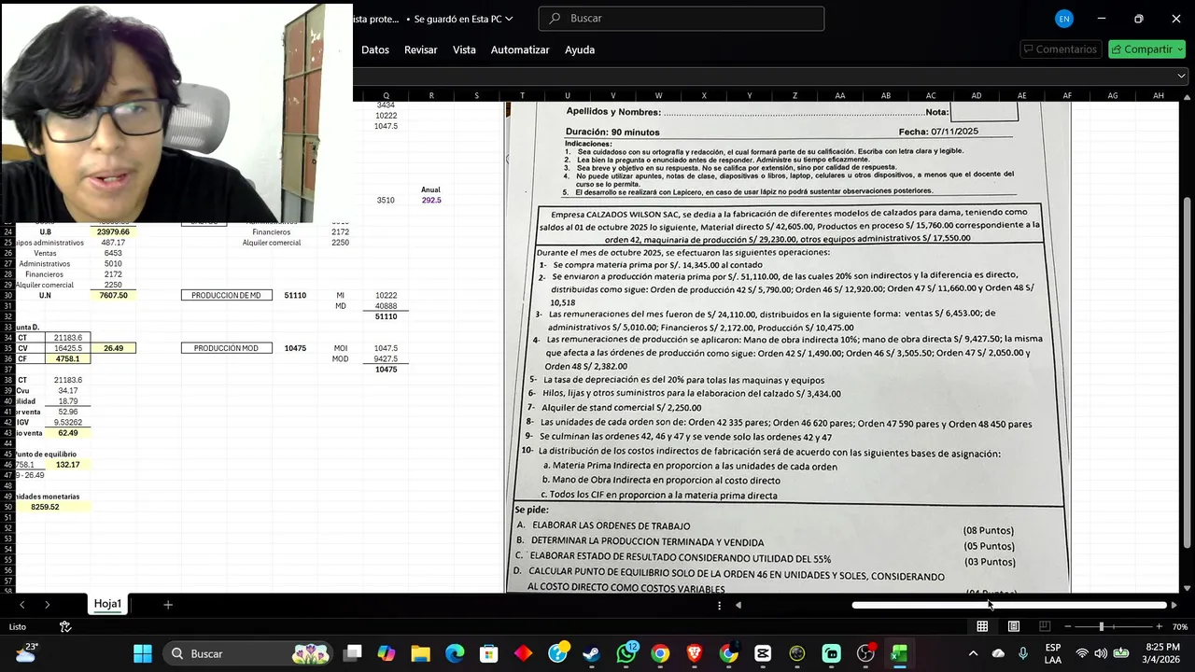Click zoom in plus button

click(x=1160, y=626)
